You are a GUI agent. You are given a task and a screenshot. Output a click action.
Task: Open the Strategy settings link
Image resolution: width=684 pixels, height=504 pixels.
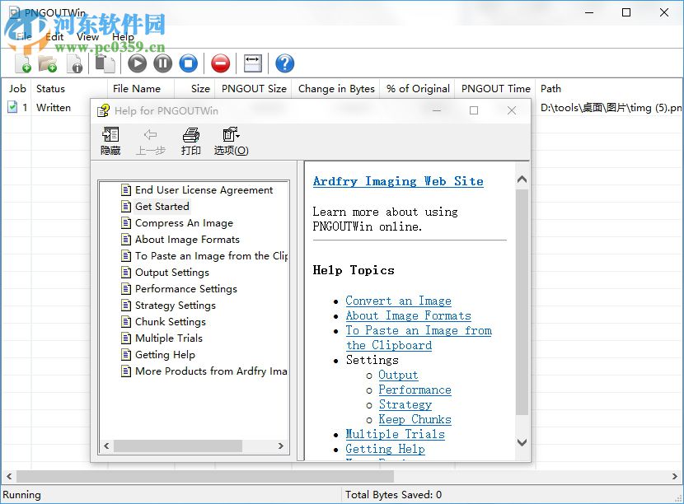point(405,404)
